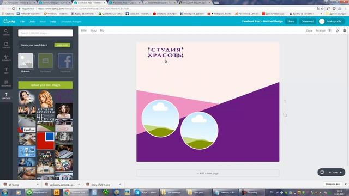Select the Crop tool
Image resolution: width=349 pixels, height=196 pixels.
point(93,30)
